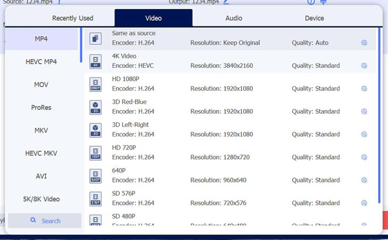The image size is (388, 240).
Task: Click the 640P preset icon
Action: 95,176
